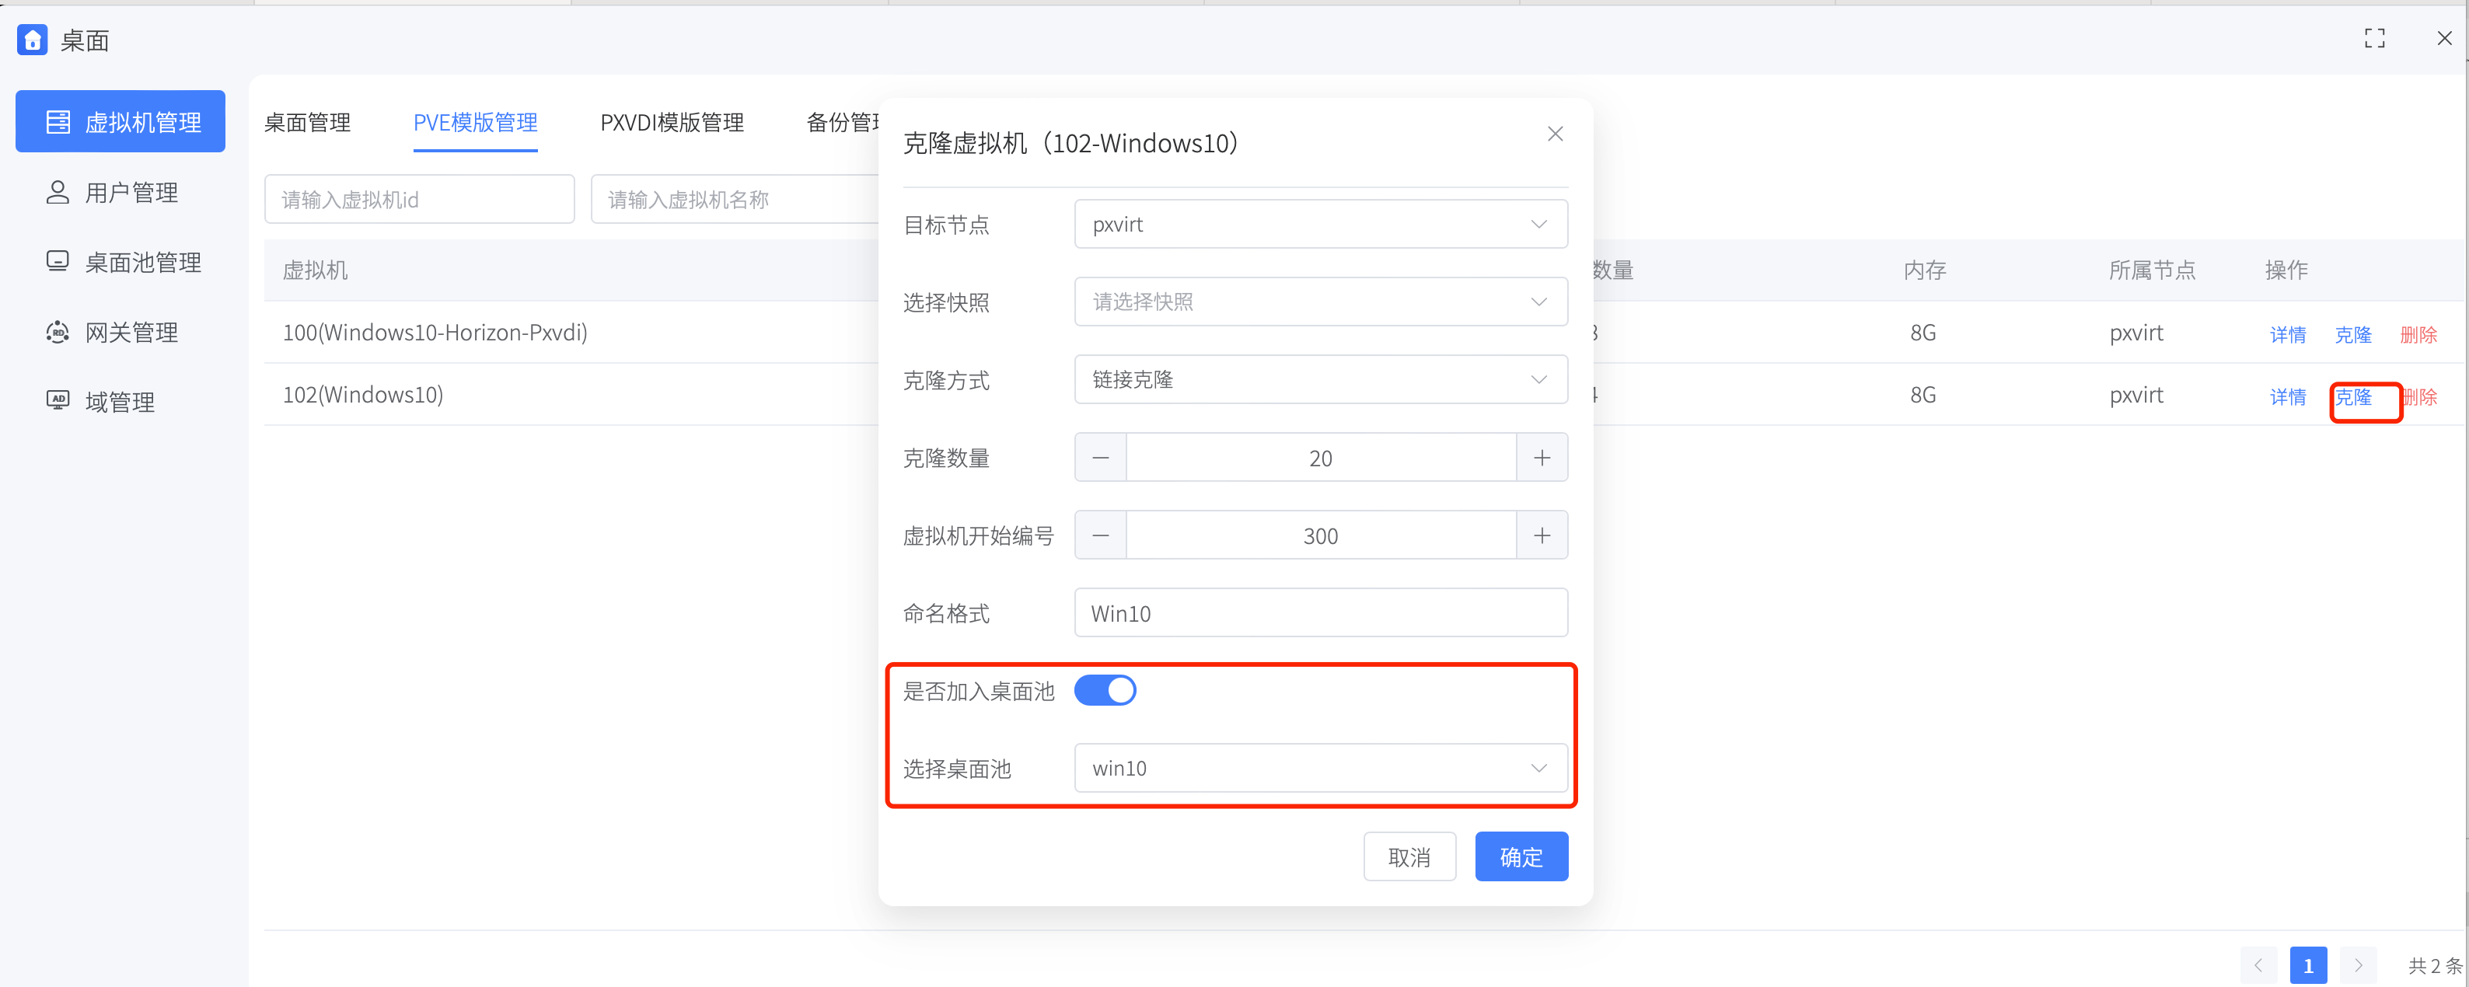Image resolution: width=2469 pixels, height=987 pixels.
Task: Select the 100(Windows10-Horizon-Pxvdi) table cell
Action: 435,333
